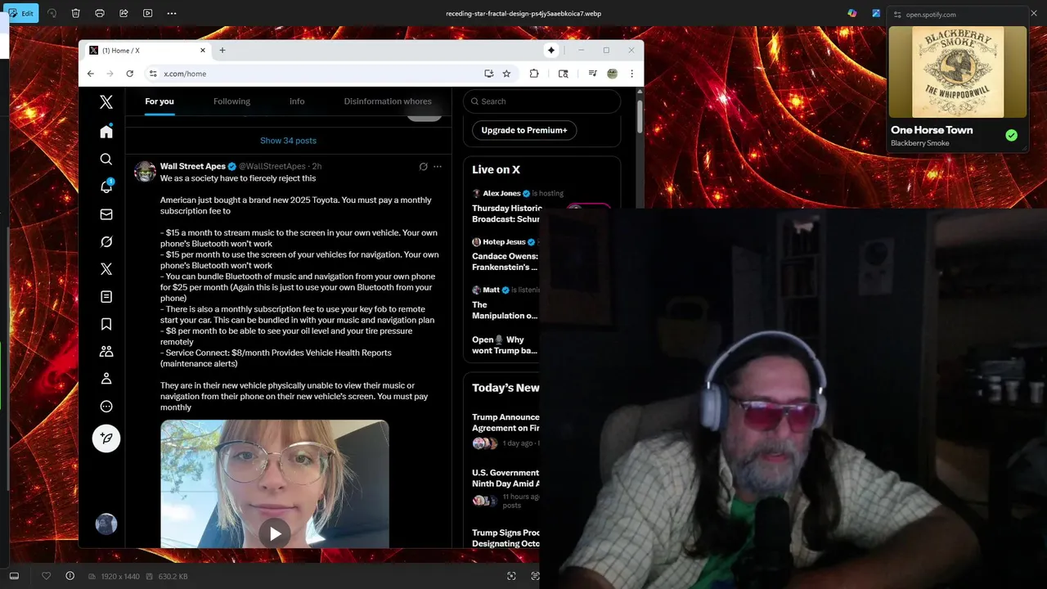Image resolution: width=1047 pixels, height=589 pixels.
Task: Open More circle menu in X sidebar
Action: click(106, 406)
